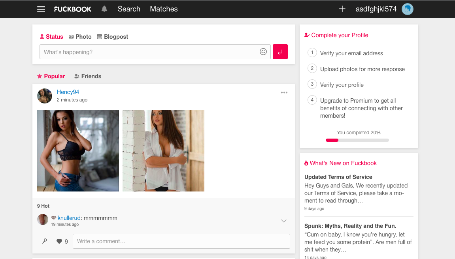Screen dimensions: 455x259
Task: Click the pin icon under post
Action: pos(44,241)
